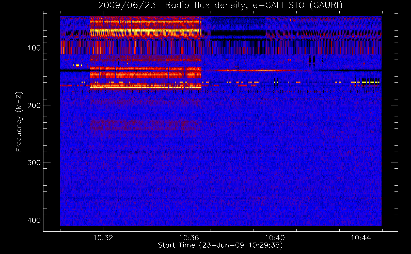411x254 pixels.
Task: Click the 10:36 time tick label
Action: 189,238
